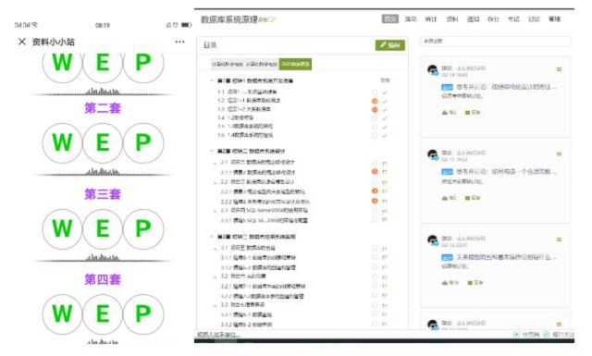Select the green highlighted 2020 class tab
The image size is (592, 356).
295,64
